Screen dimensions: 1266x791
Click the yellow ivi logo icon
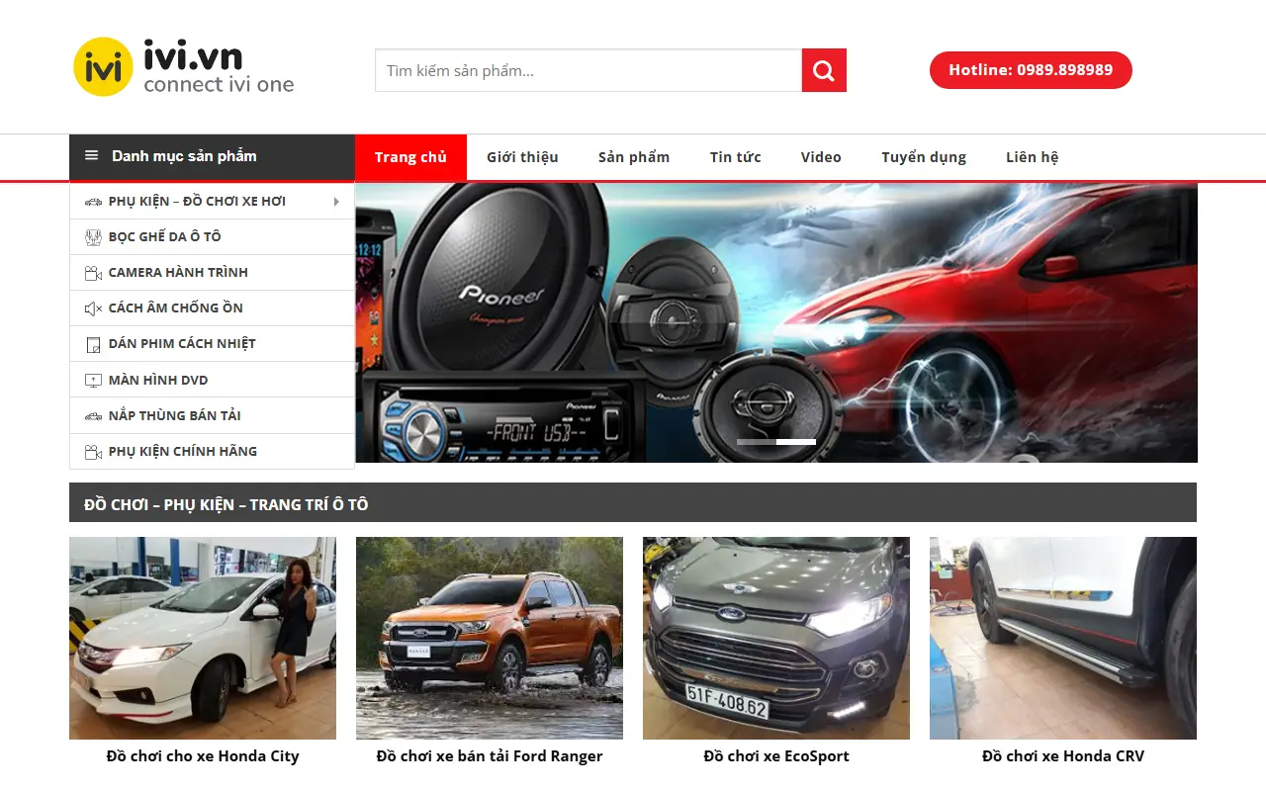coord(103,67)
